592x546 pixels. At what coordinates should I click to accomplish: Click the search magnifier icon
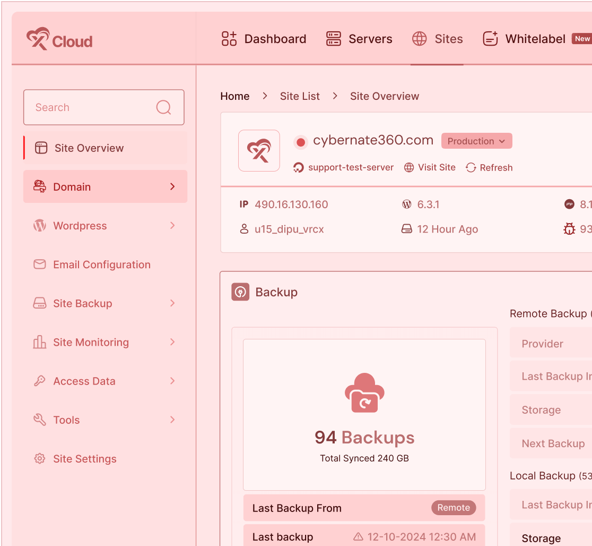[x=163, y=107]
